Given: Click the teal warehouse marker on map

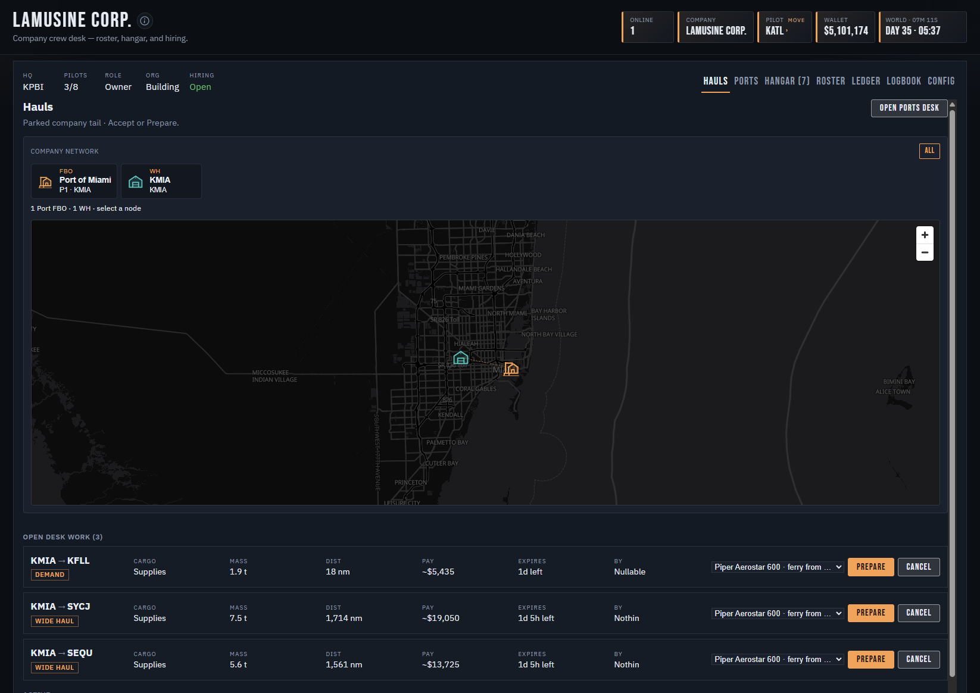Looking at the screenshot, I should [461, 358].
